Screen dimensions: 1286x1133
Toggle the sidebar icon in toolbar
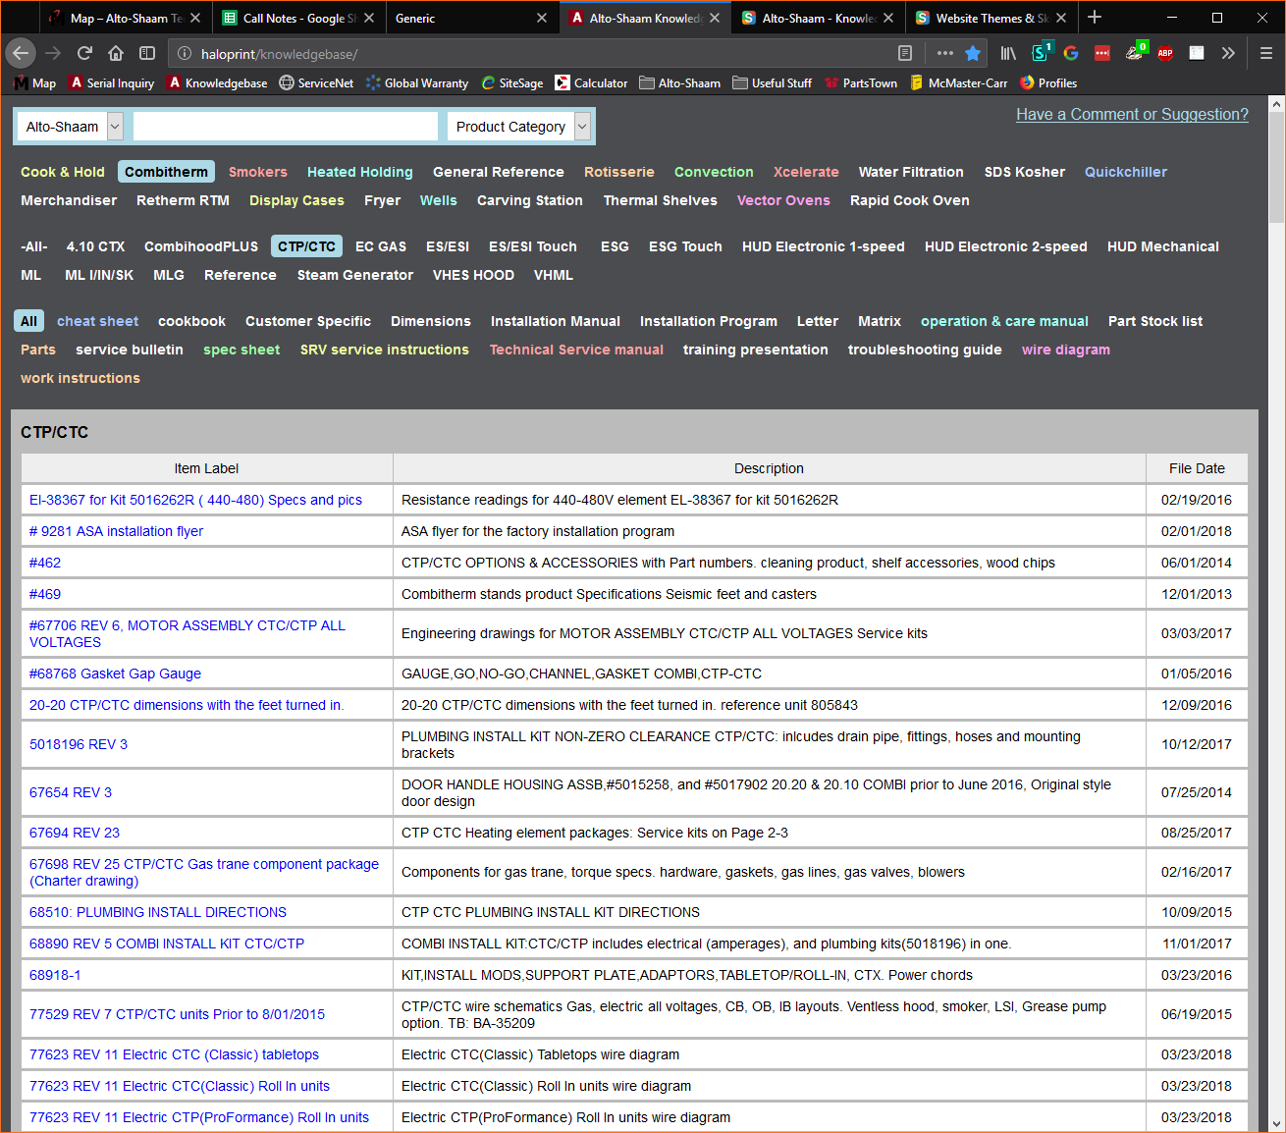147,53
